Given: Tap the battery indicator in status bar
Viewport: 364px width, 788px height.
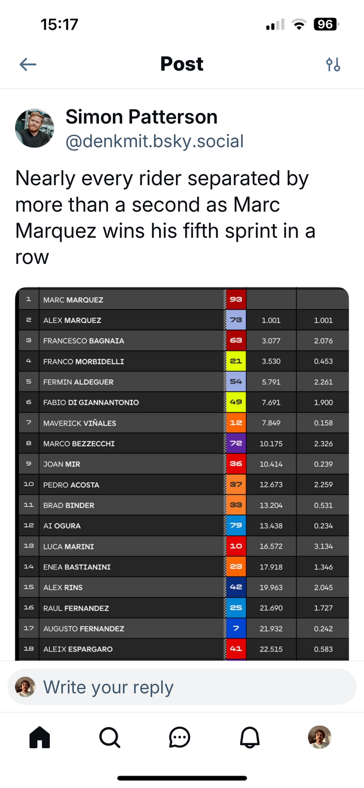Looking at the screenshot, I should [x=326, y=24].
